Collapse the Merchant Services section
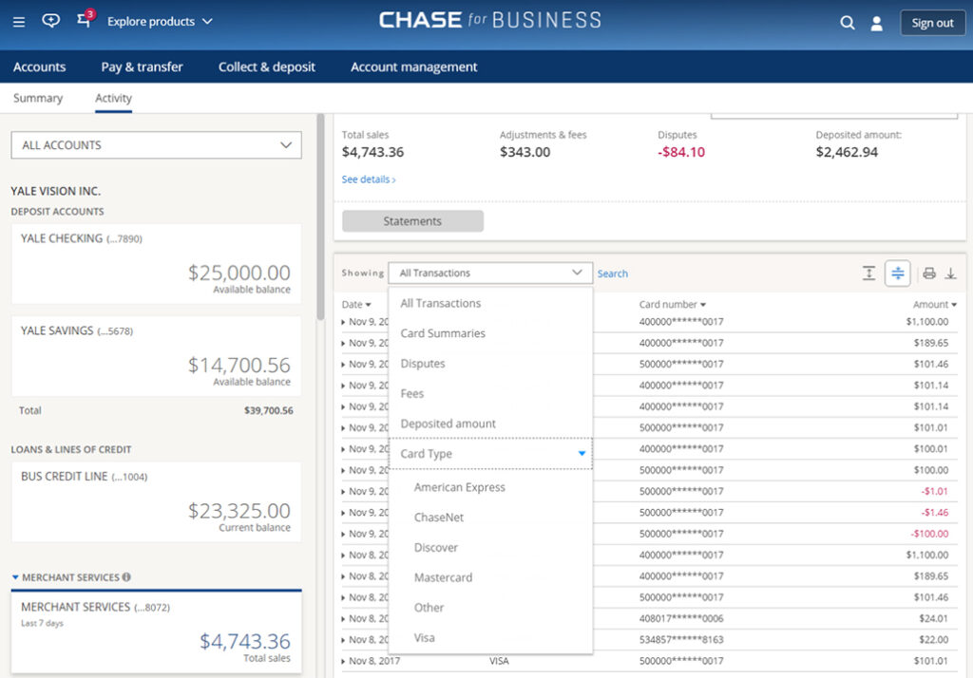This screenshot has height=678, width=973. (x=13, y=576)
